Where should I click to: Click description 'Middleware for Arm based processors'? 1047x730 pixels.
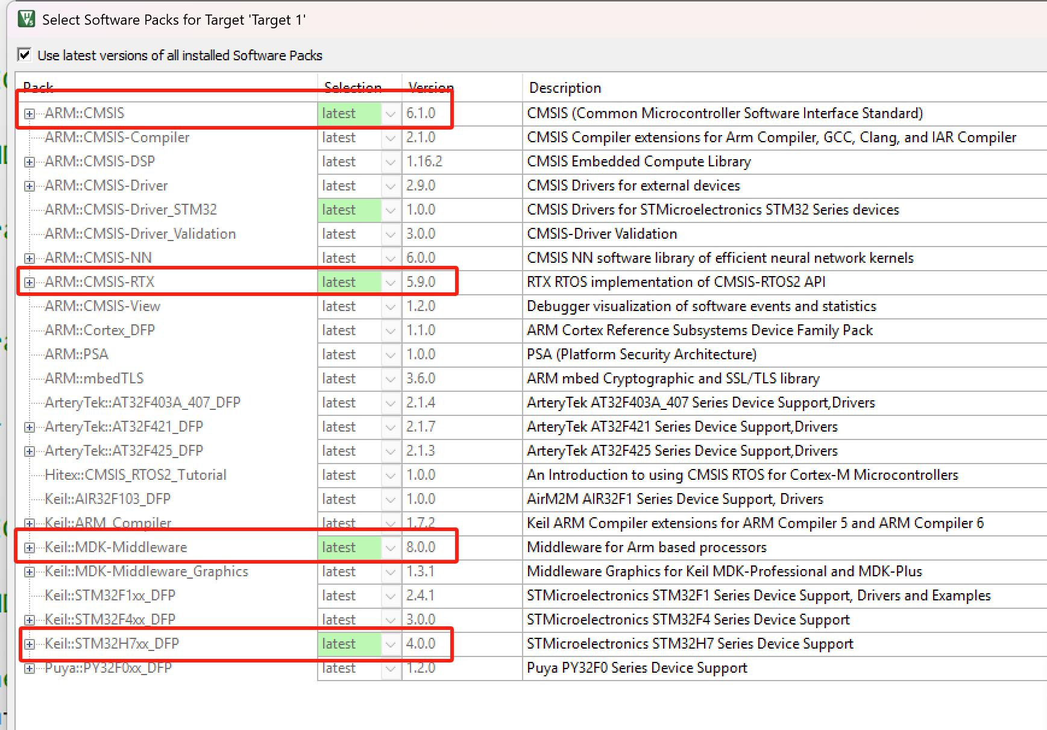click(647, 547)
